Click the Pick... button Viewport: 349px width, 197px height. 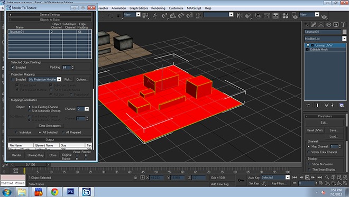[x=68, y=79]
